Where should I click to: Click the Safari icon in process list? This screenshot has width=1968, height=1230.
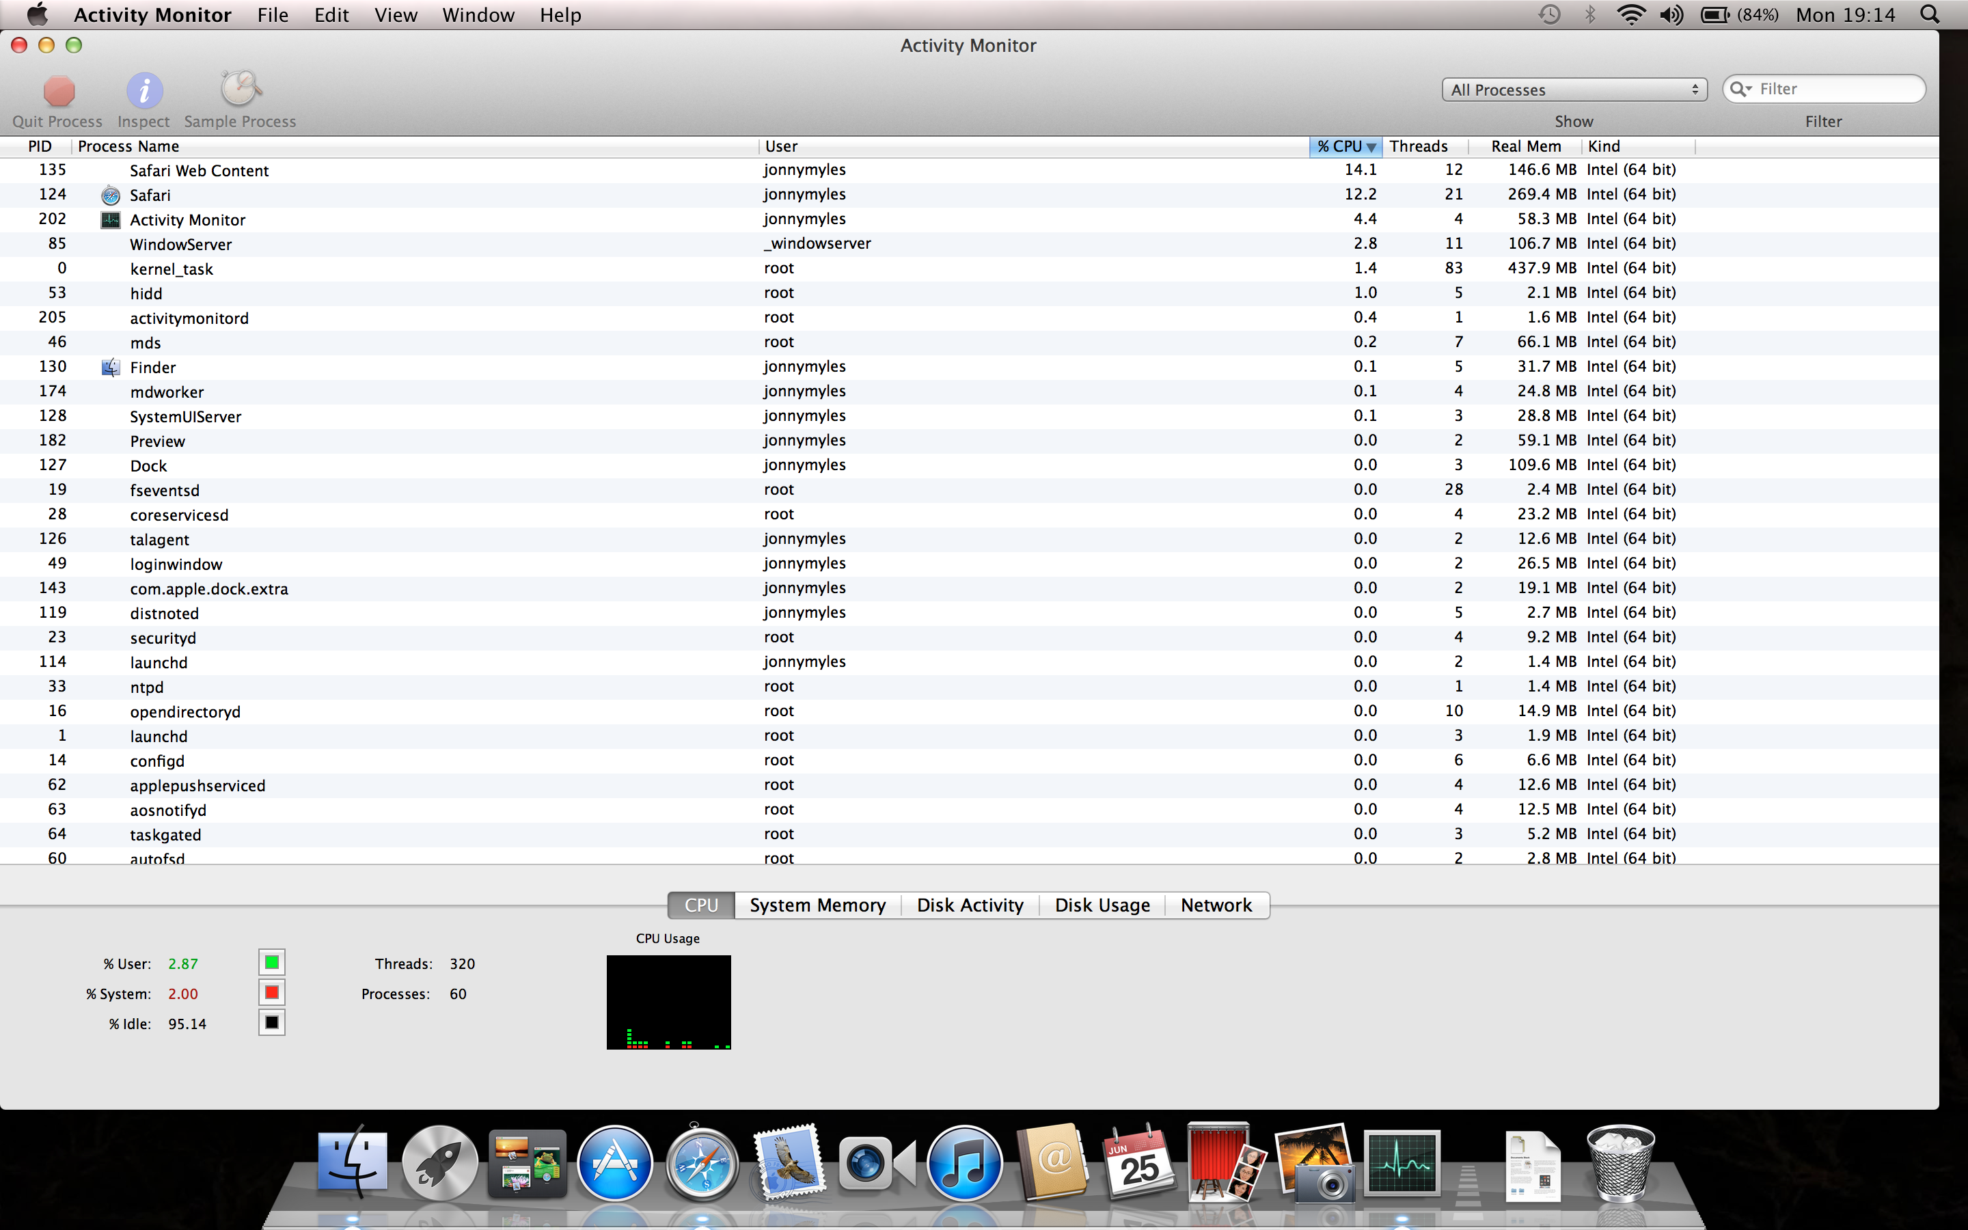tap(111, 195)
